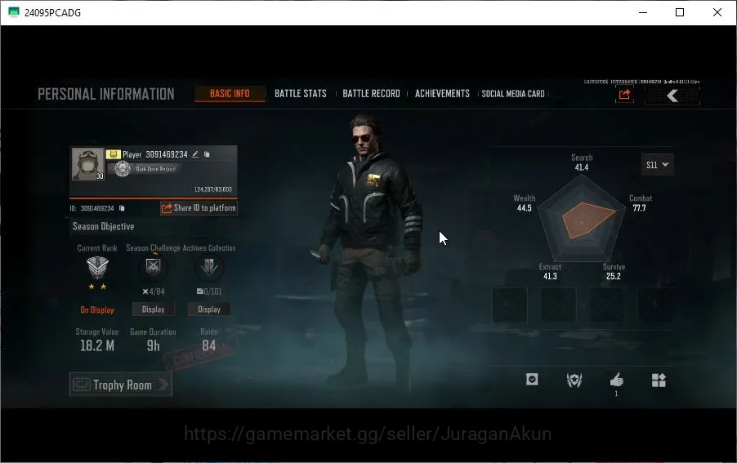
Task: Switch to the Battle Stats tab
Action: pos(301,93)
